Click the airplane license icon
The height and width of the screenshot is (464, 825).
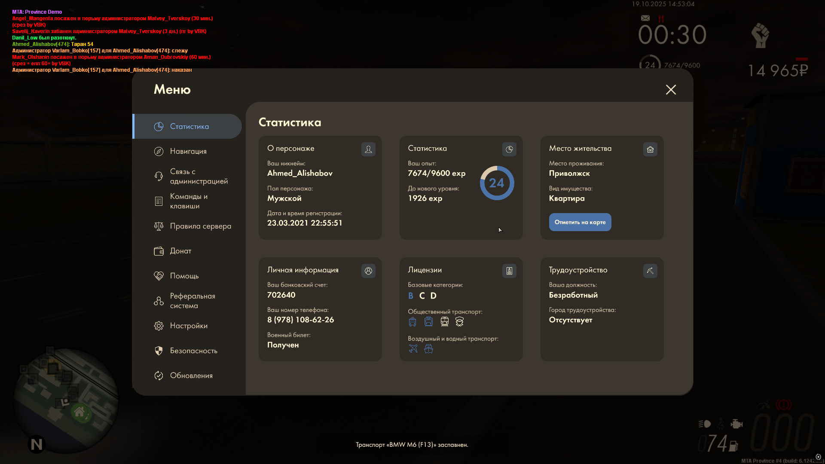(x=413, y=348)
